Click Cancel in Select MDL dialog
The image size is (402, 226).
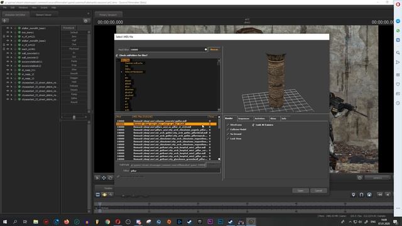(x=318, y=191)
